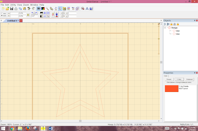Click the vertical scrollbar thumb
The height and width of the screenshot is (131, 198).
(x=161, y=62)
